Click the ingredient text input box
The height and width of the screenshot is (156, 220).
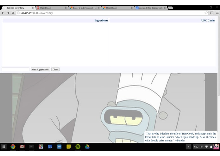pos(16,69)
